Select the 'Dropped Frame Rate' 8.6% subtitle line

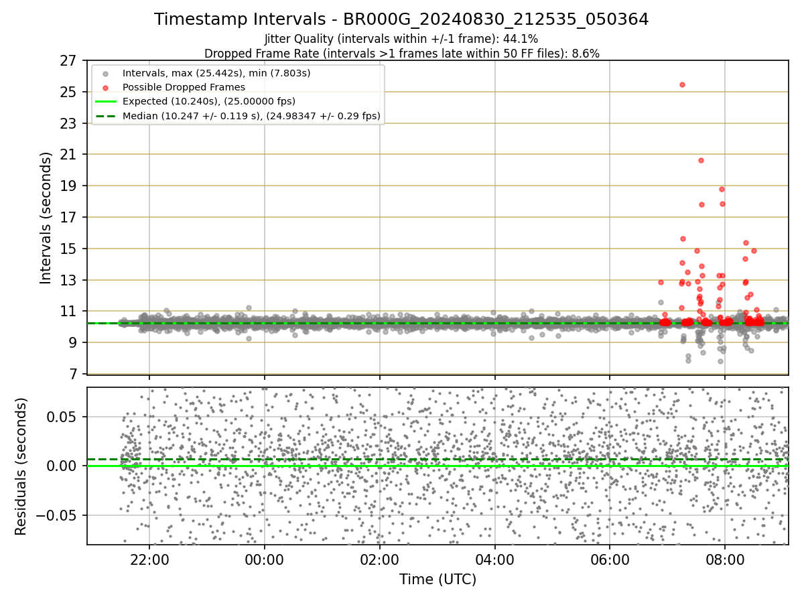401,53
